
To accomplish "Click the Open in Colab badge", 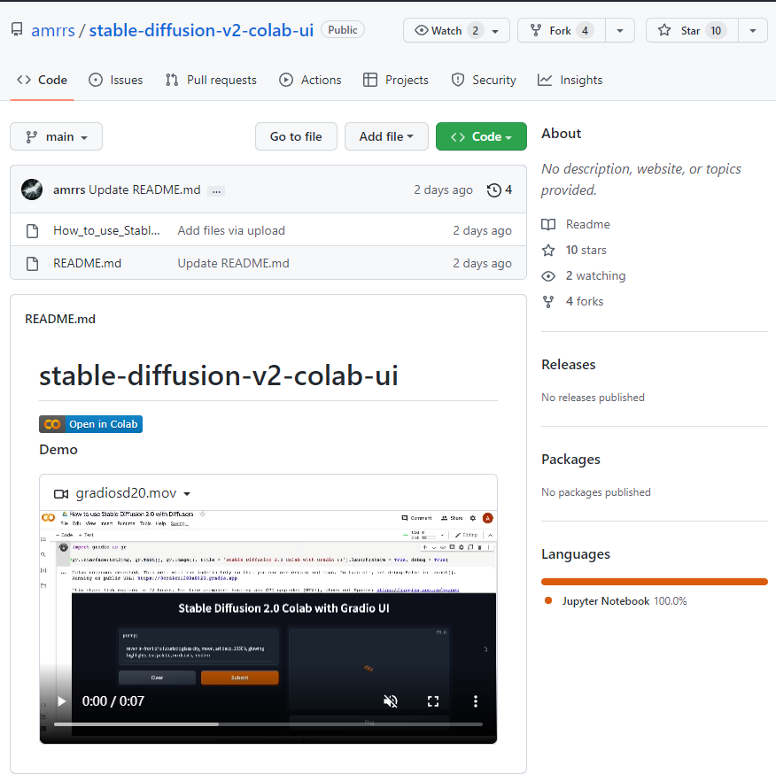I will [90, 424].
